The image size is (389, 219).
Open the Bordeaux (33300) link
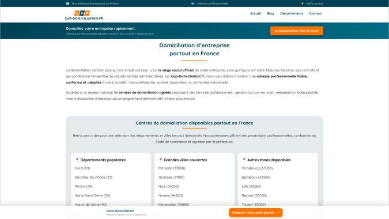[256, 178]
